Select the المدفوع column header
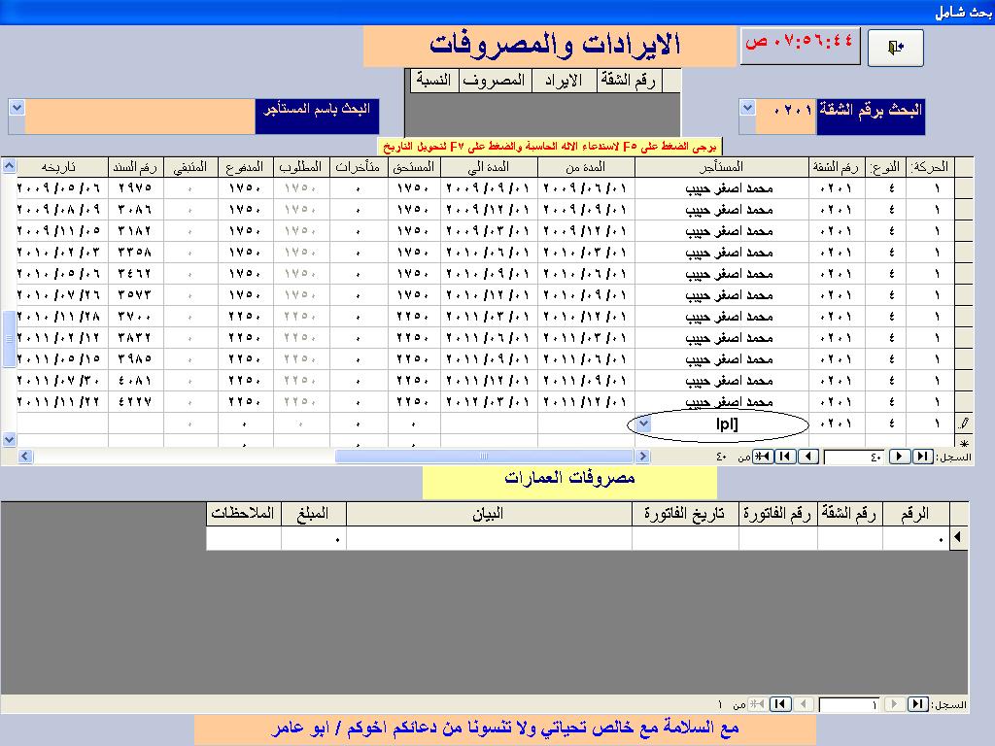 coord(245,167)
